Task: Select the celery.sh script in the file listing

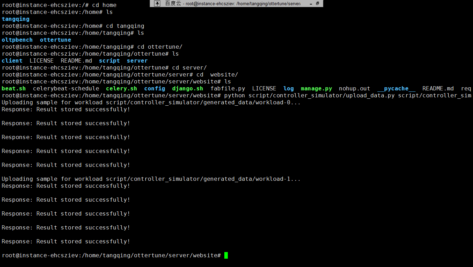Action: tap(121, 88)
